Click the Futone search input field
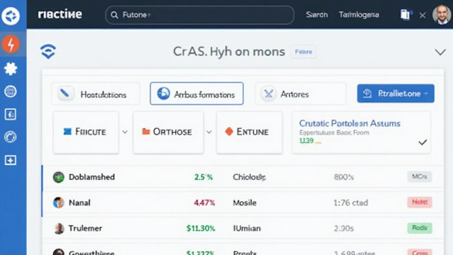This screenshot has width=453, height=255. tap(200, 15)
